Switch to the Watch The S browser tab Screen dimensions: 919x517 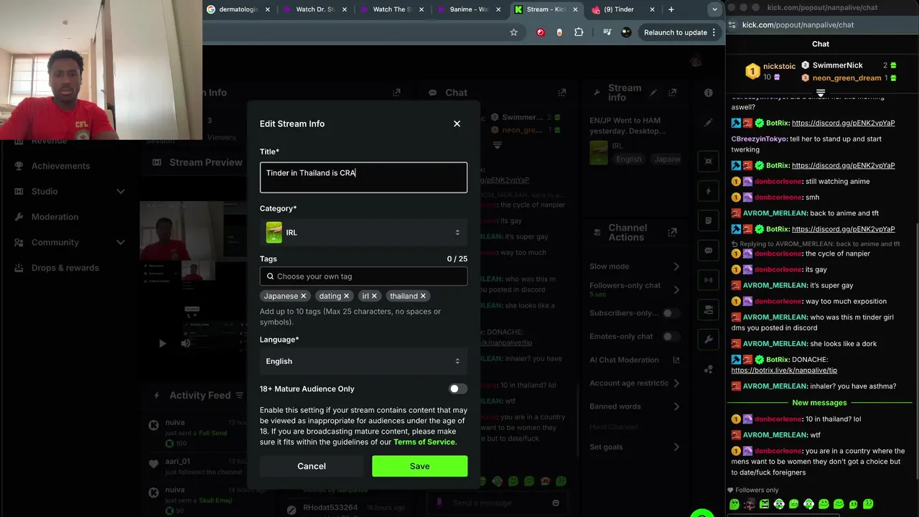392,9
